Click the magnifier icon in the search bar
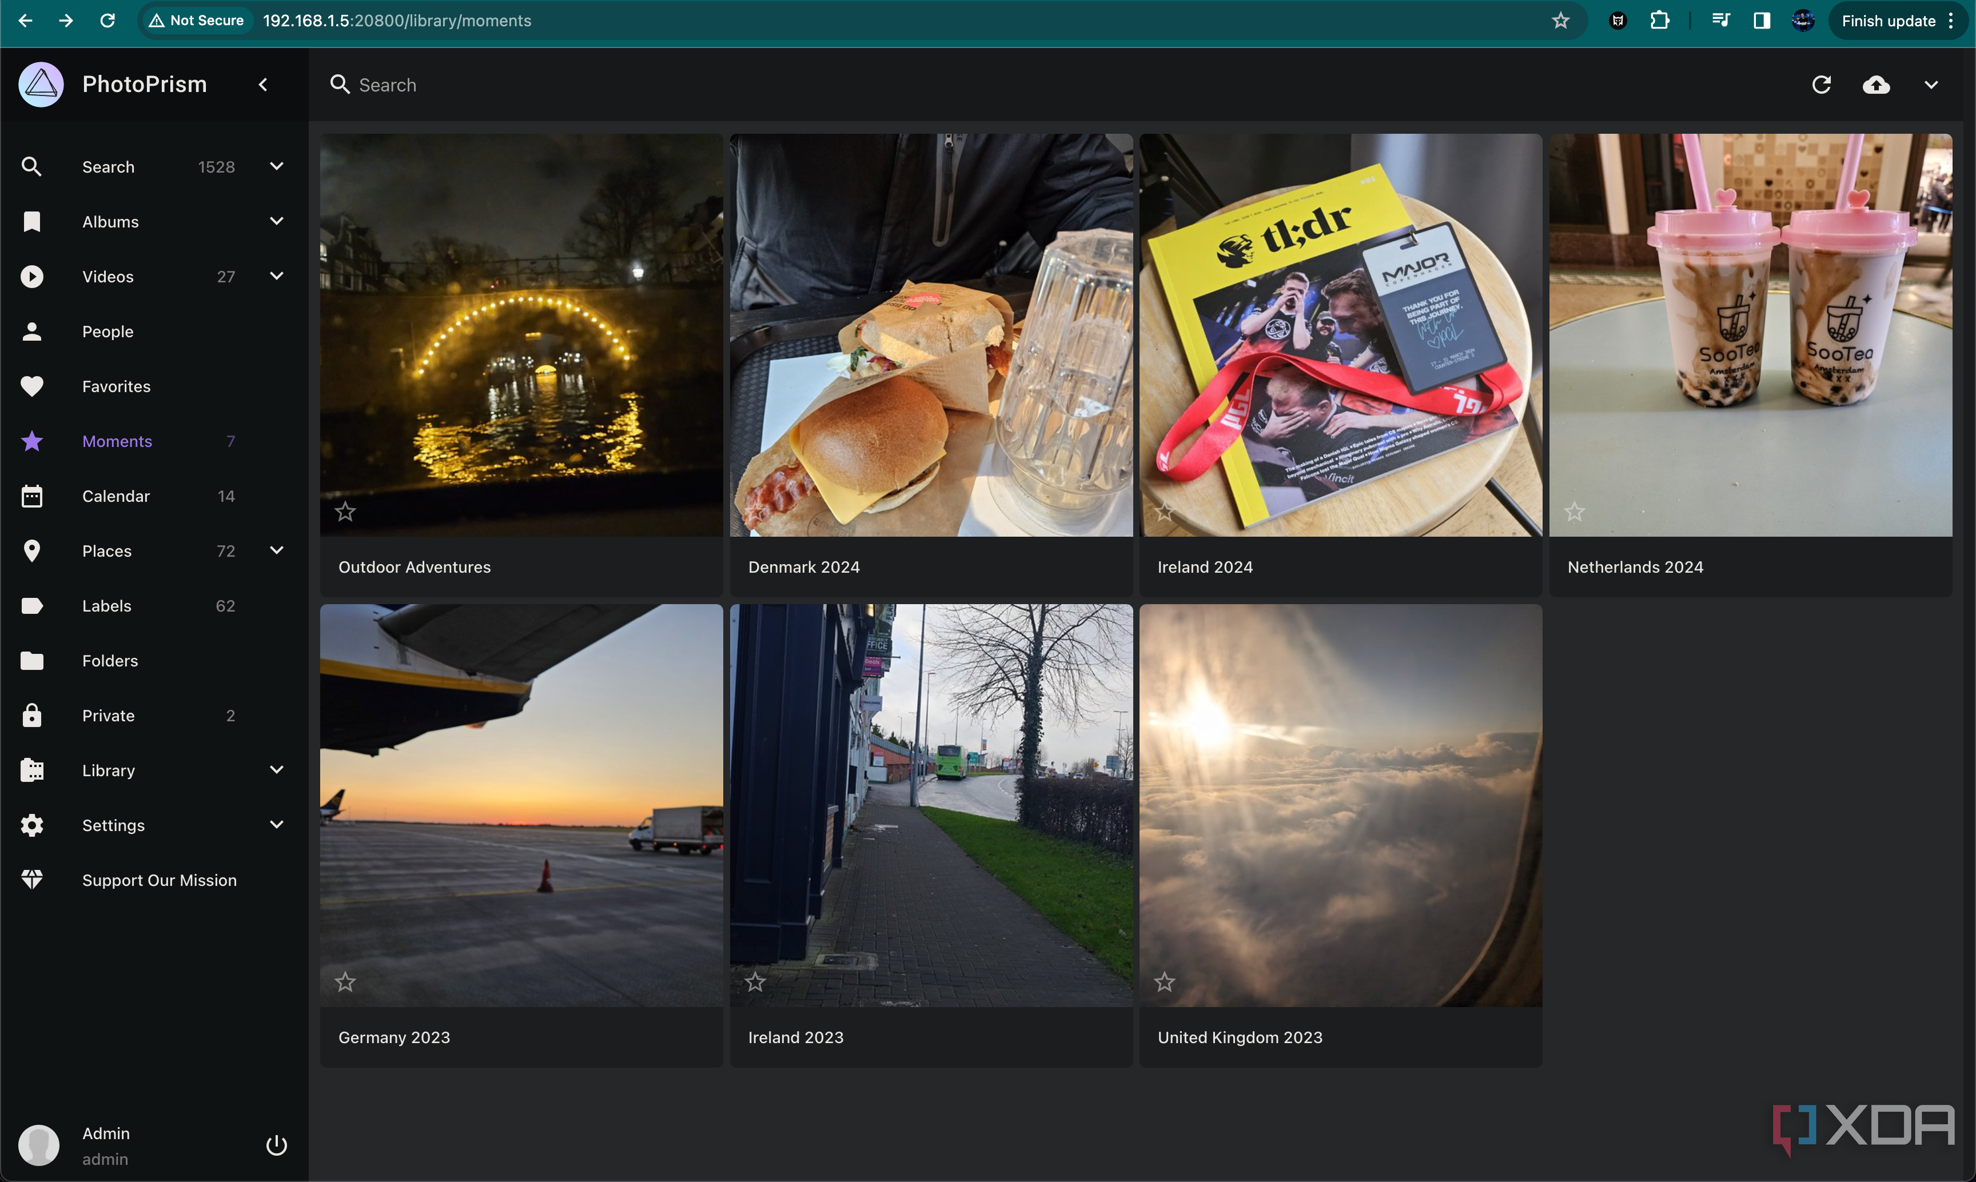This screenshot has height=1182, width=1976. click(x=340, y=85)
